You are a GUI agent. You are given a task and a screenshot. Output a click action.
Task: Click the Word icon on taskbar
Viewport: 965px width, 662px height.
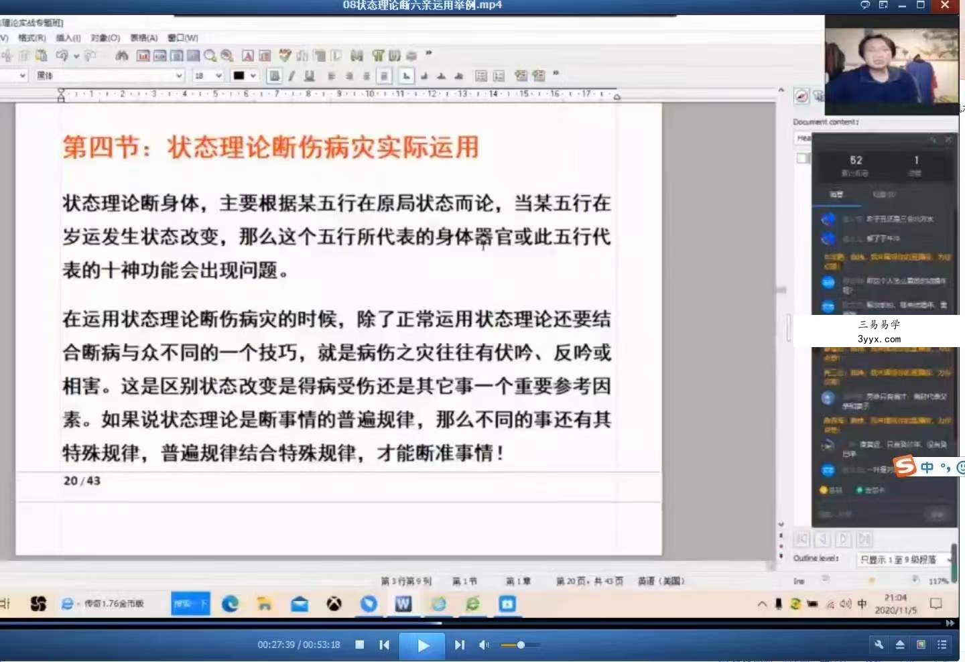(403, 604)
